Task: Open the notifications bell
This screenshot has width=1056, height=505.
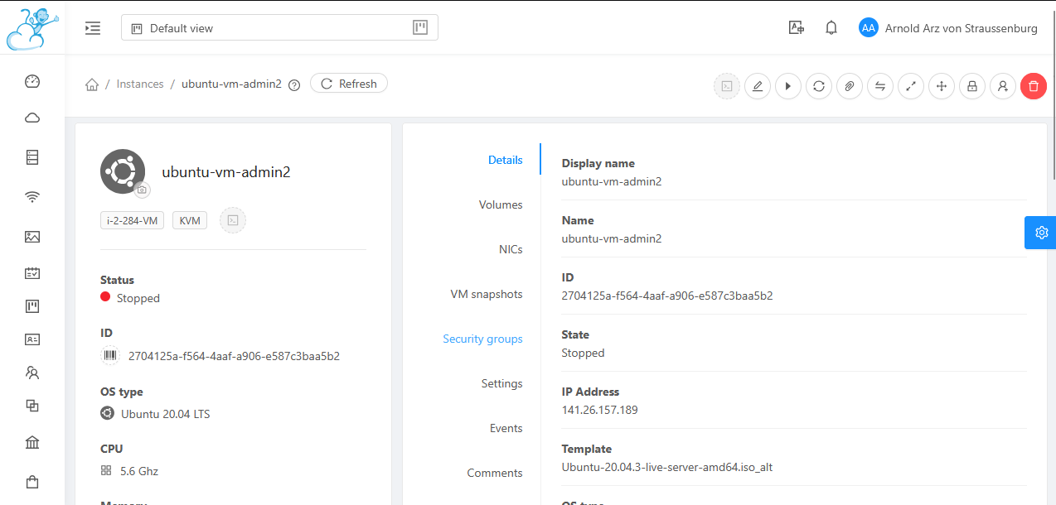Action: (x=831, y=28)
